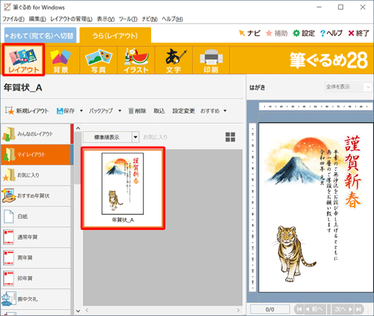The image size is (374, 316).
Task: Open the おすすめ dropdown
Action: pyautogui.click(x=213, y=111)
